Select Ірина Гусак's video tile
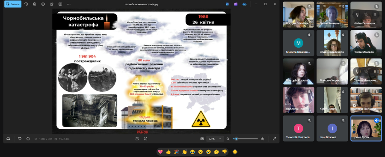Viewport: 385px width, 157px height. pos(366,128)
